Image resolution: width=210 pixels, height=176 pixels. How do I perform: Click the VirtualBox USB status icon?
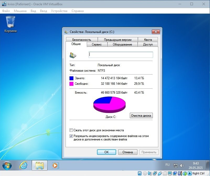(x=160, y=173)
